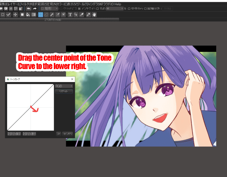Open the 矩形 shape dropdown
This screenshot has height=177, width=227.
[49, 9]
